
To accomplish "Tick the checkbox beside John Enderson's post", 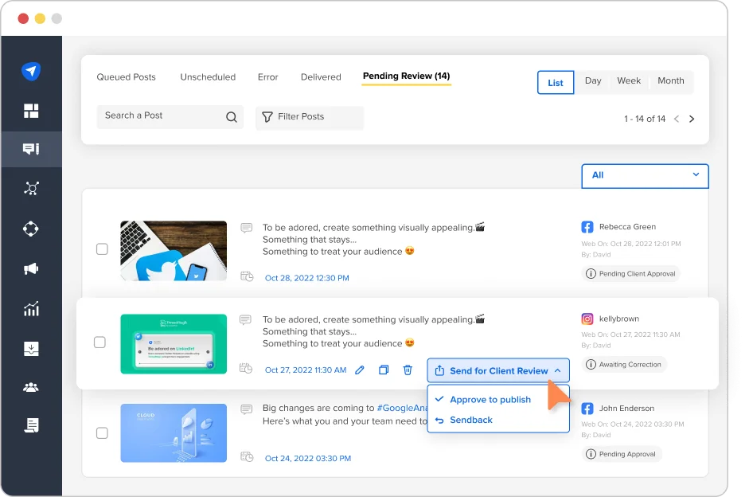I will [102, 433].
